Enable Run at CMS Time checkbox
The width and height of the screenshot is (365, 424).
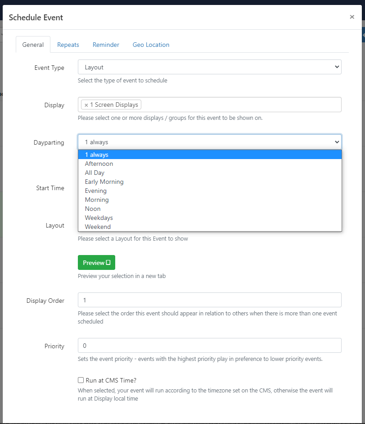coord(81,380)
